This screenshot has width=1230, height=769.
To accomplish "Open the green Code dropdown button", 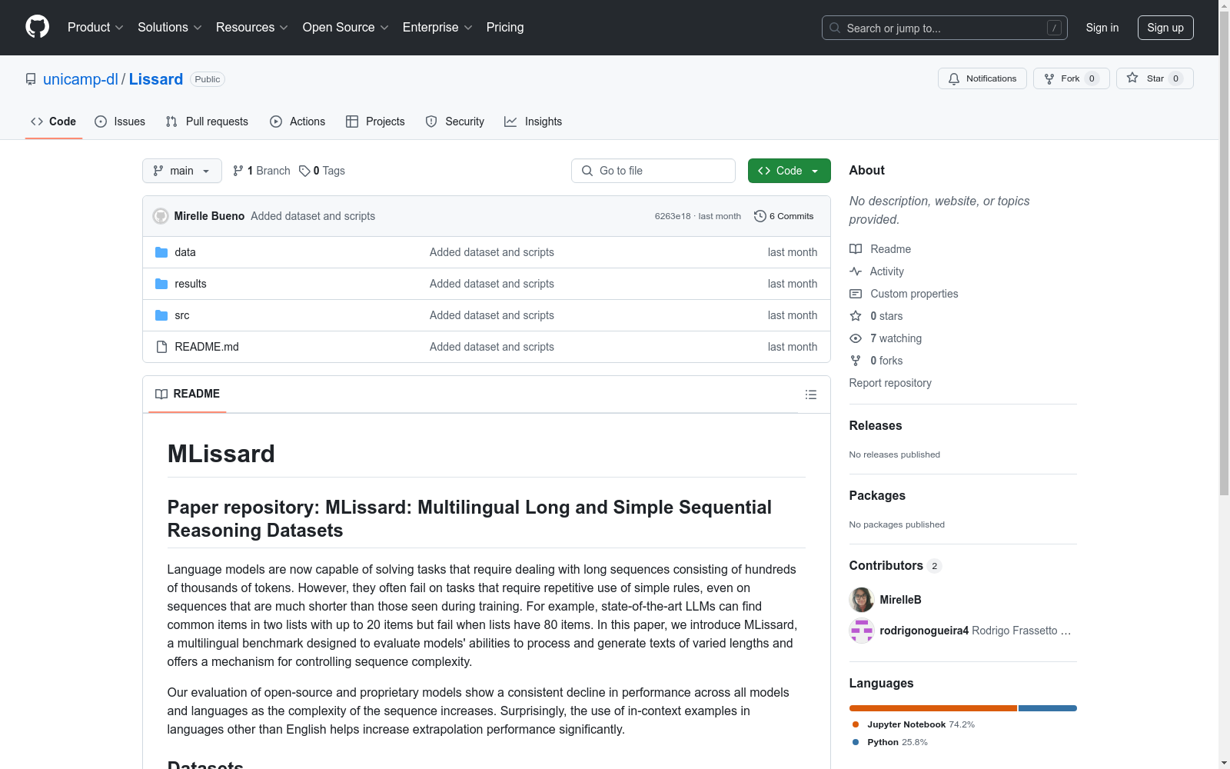I will pos(789,171).
